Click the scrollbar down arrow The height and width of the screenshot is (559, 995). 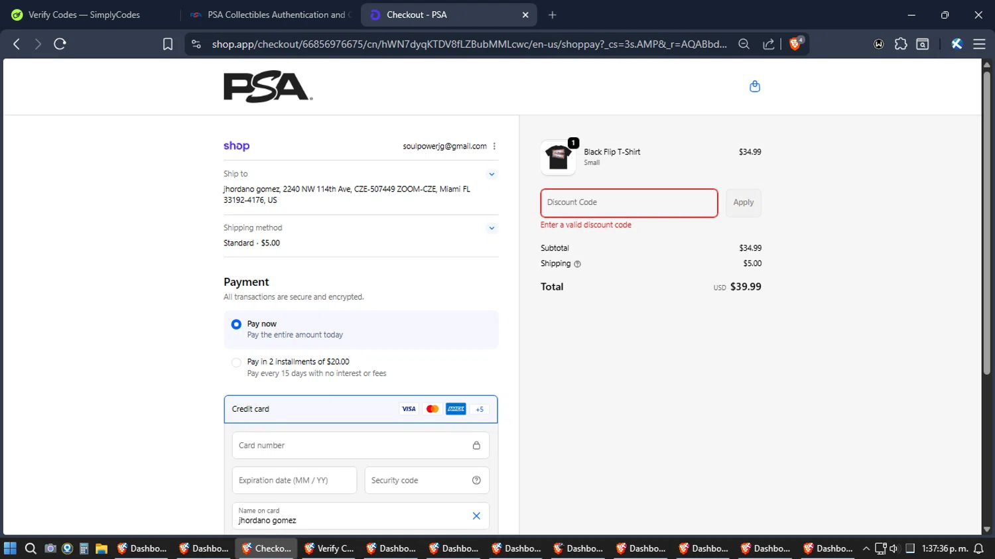pyautogui.click(x=986, y=529)
